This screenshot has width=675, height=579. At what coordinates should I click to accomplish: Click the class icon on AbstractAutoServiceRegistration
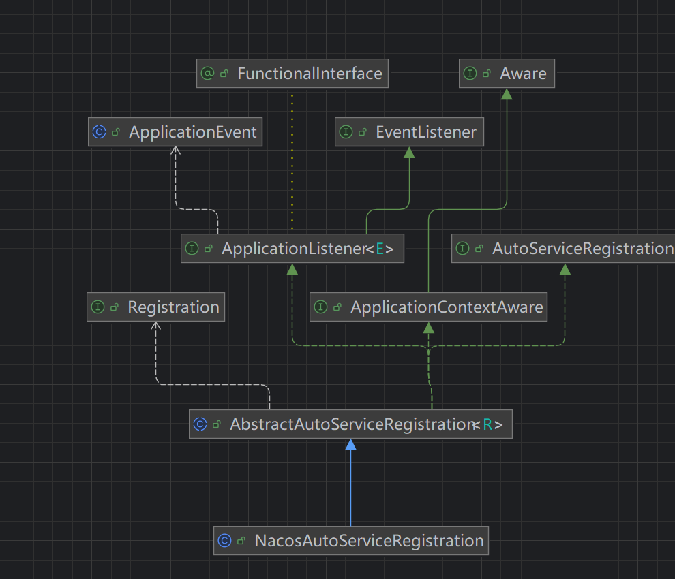click(x=200, y=424)
